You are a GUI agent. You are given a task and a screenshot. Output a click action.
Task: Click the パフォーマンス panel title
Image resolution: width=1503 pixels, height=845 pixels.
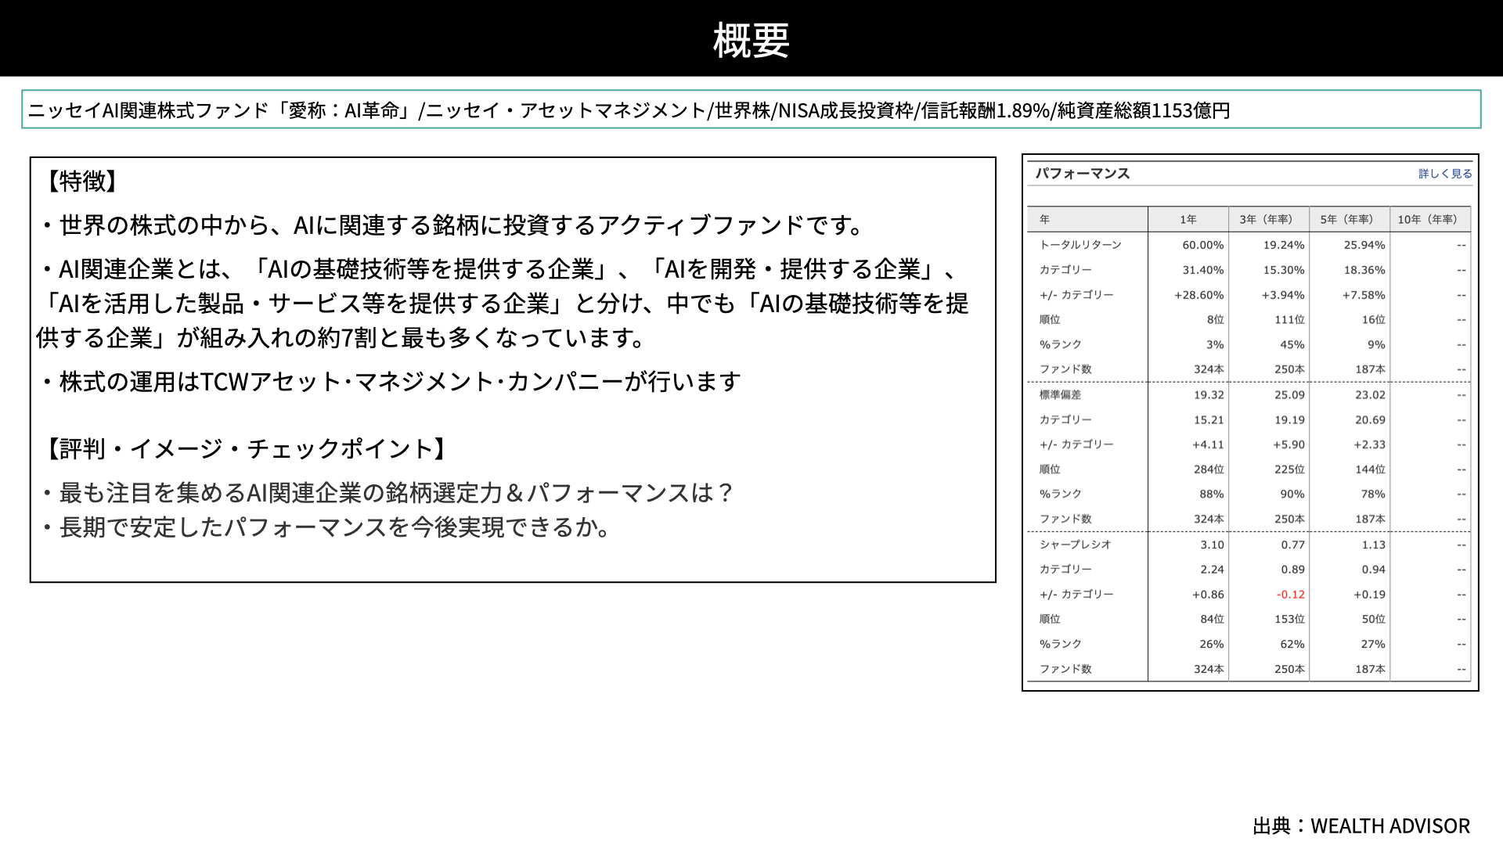[1083, 174]
